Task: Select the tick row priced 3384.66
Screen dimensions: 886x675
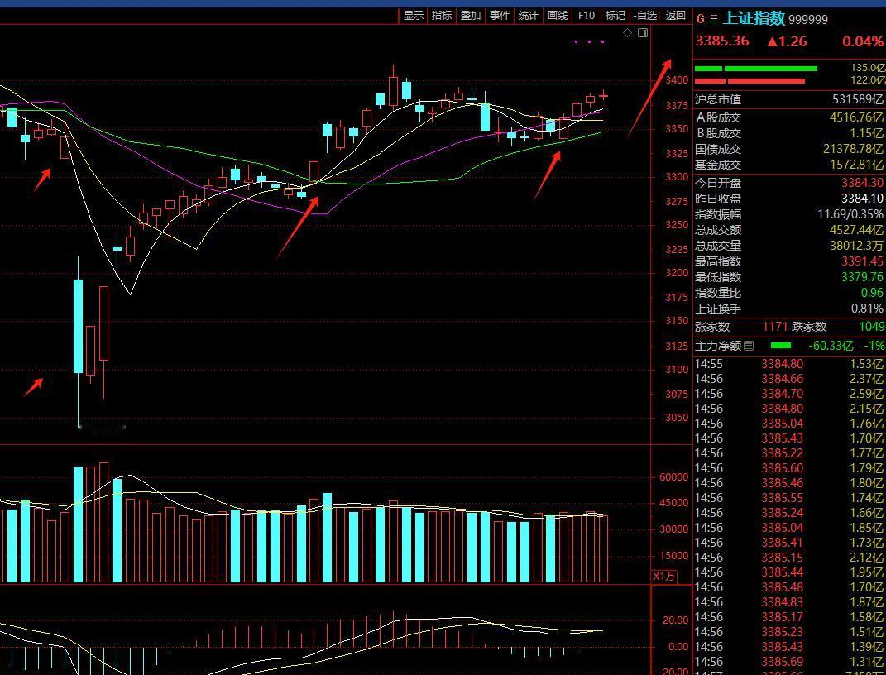Action: pyautogui.click(x=789, y=379)
